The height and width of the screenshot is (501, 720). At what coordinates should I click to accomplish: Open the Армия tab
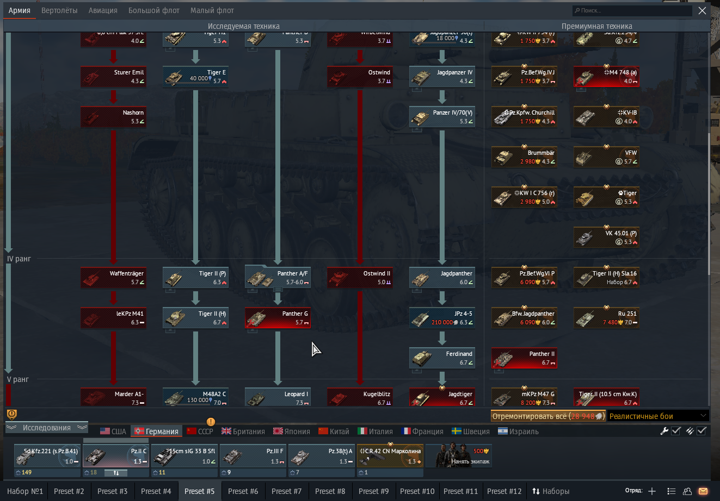pyautogui.click(x=20, y=10)
